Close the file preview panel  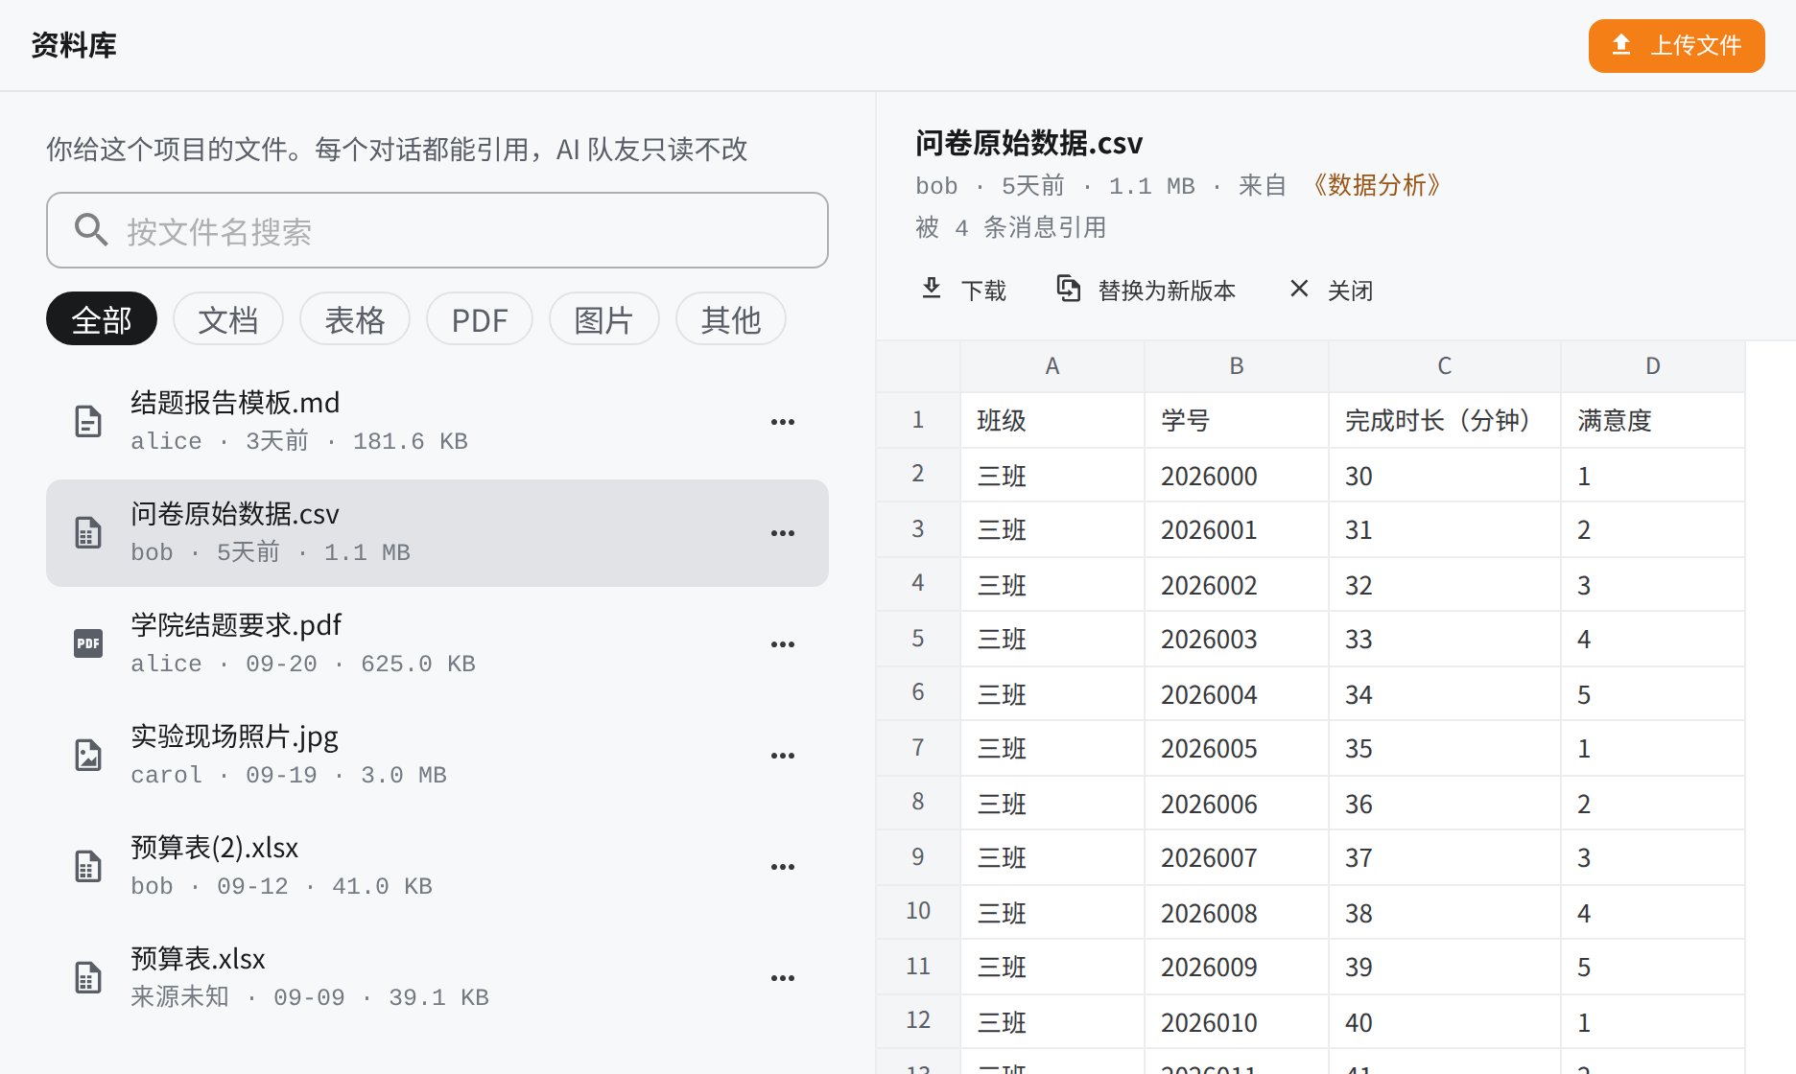tap(1331, 290)
